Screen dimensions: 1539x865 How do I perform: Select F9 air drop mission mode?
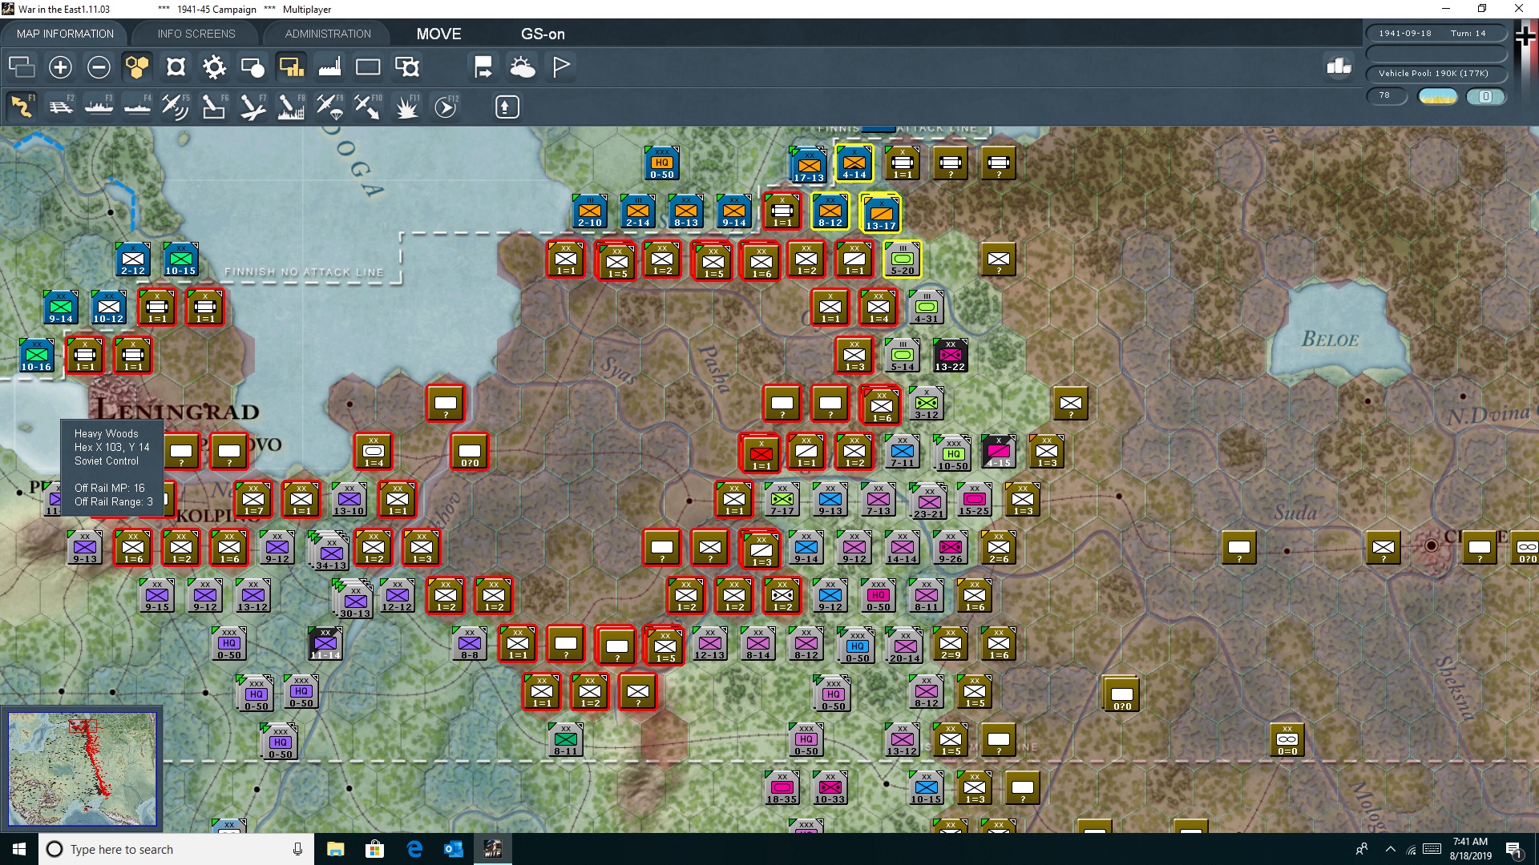(330, 106)
